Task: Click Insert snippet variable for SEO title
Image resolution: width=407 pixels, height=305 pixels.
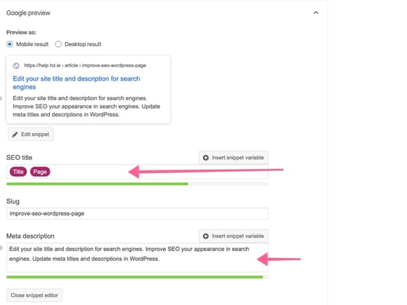Action: [x=234, y=158]
